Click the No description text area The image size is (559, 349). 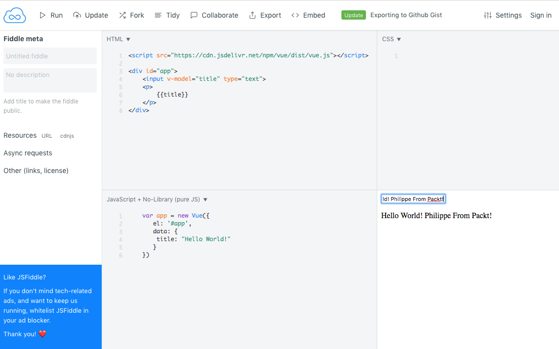click(50, 80)
